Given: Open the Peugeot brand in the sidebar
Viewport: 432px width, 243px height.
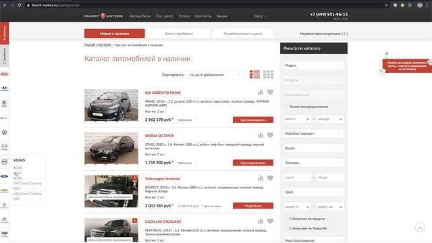Looking at the screenshot, I should tap(5, 205).
